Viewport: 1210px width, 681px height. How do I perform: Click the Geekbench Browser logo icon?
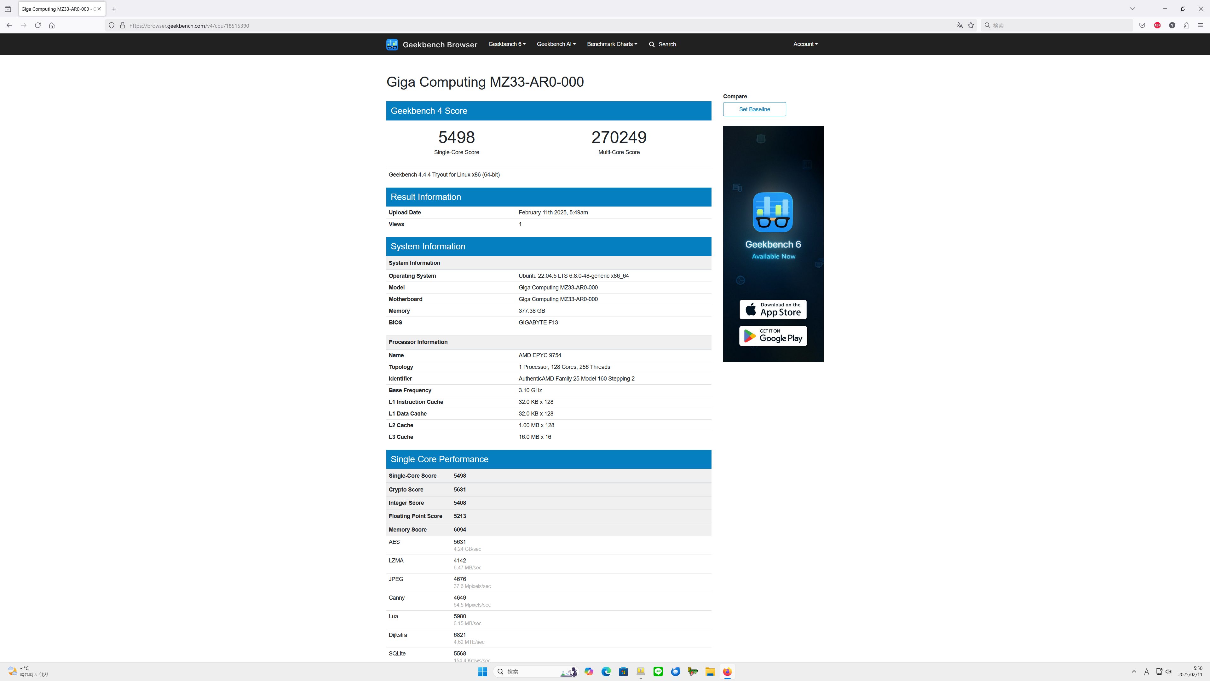point(392,44)
